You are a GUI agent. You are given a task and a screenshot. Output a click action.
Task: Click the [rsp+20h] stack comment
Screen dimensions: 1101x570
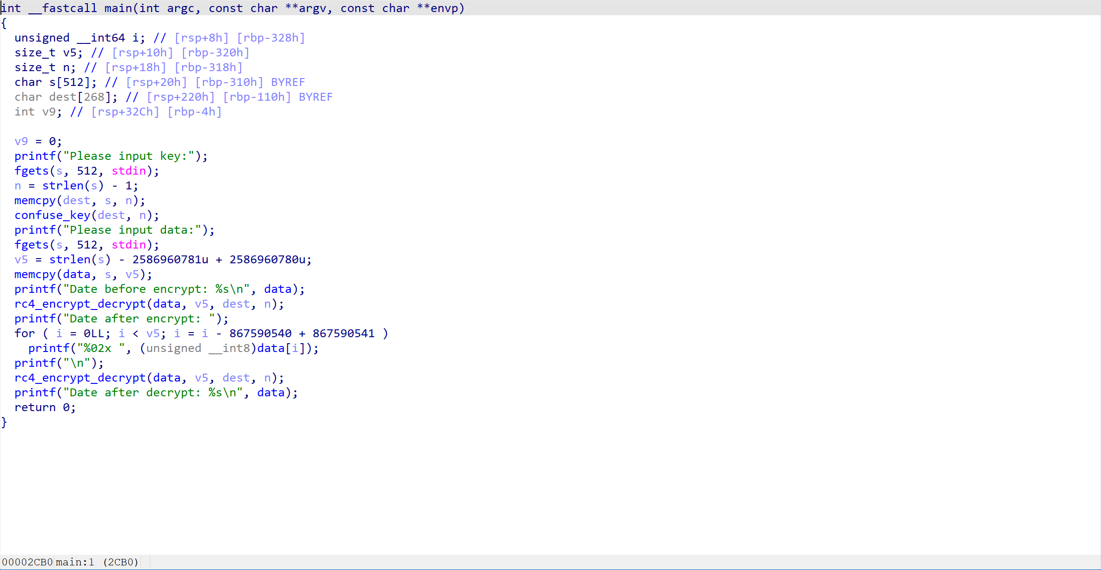pyautogui.click(x=156, y=82)
